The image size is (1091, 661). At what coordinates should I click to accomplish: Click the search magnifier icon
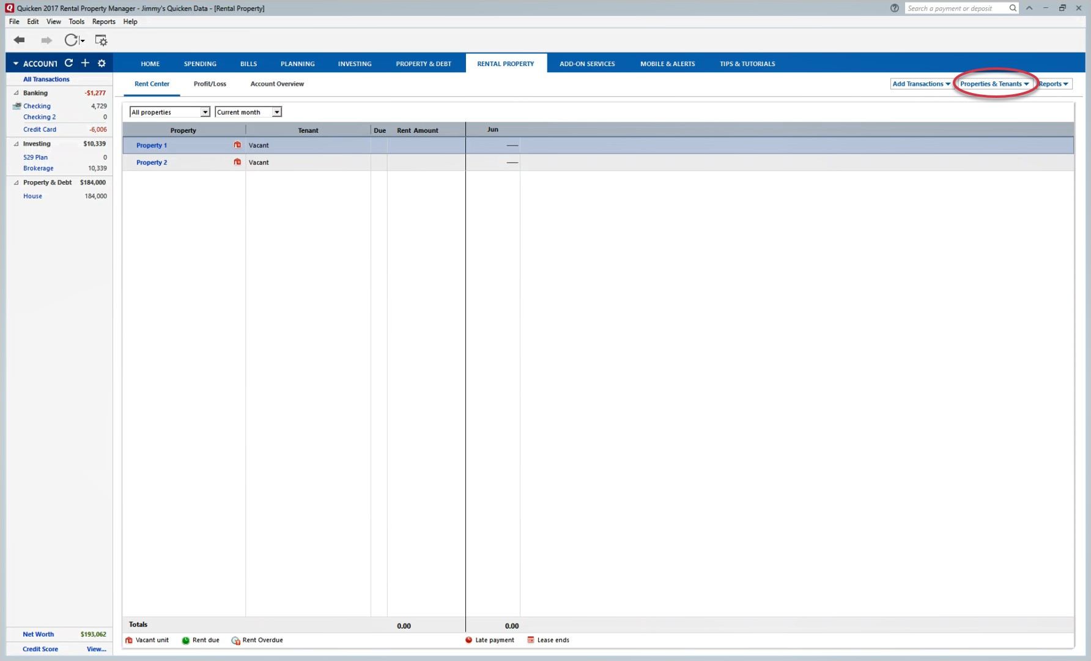point(1013,8)
